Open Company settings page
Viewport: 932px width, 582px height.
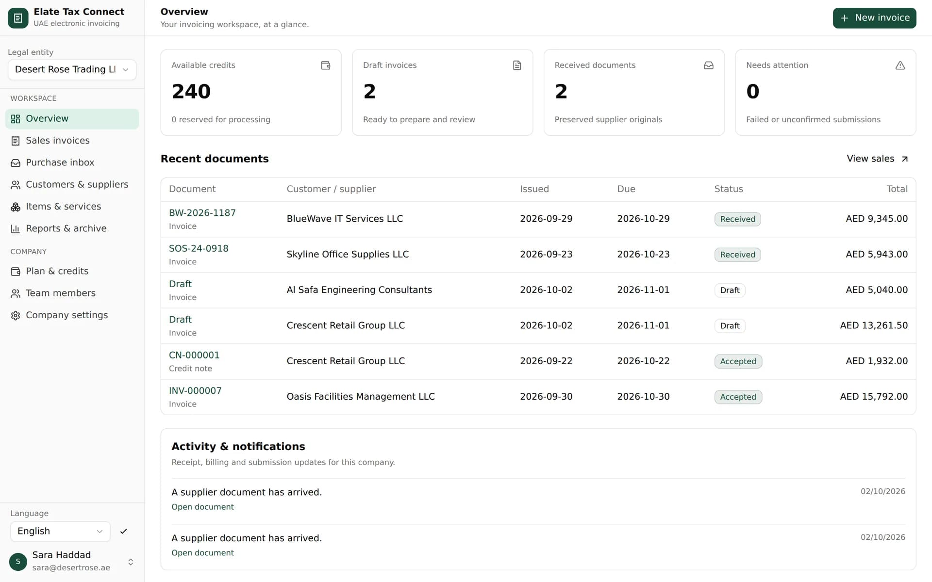pos(72,315)
